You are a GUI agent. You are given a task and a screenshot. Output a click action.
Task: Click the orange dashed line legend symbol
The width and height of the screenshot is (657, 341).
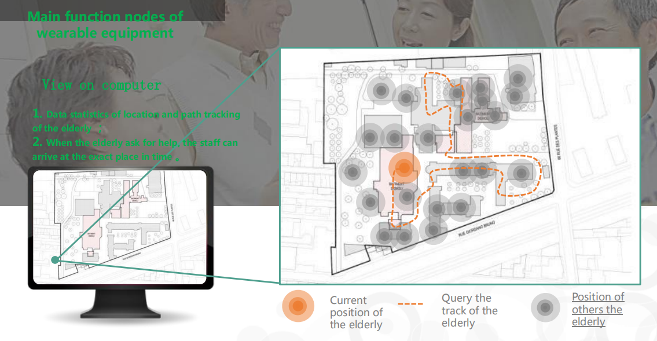tap(410, 304)
